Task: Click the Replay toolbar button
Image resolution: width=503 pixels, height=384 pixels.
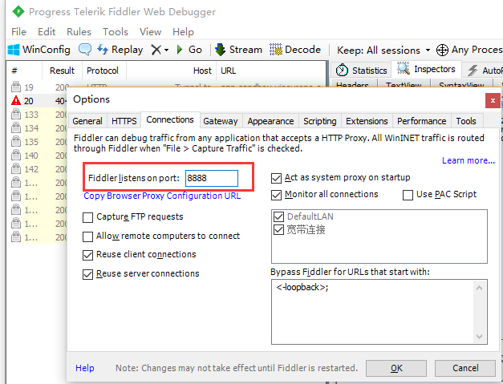Action: click(x=120, y=50)
